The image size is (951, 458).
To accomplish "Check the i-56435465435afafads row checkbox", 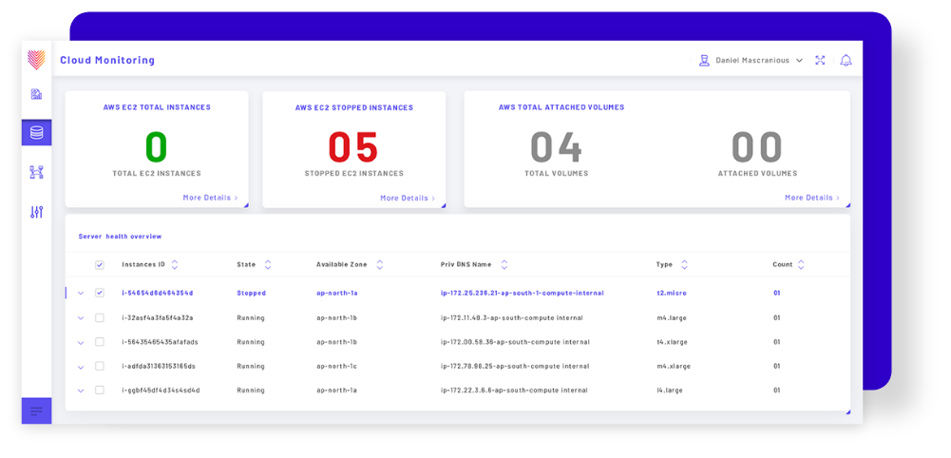I will pos(100,341).
